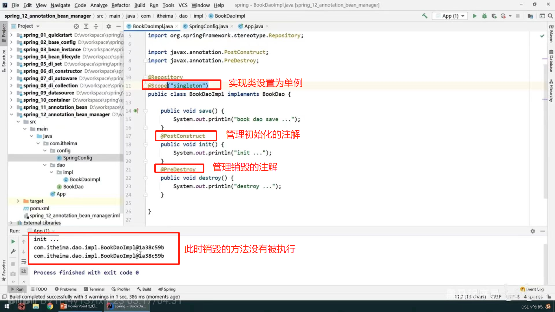
Task: Open Chrome from the taskbar
Action: 50,306
